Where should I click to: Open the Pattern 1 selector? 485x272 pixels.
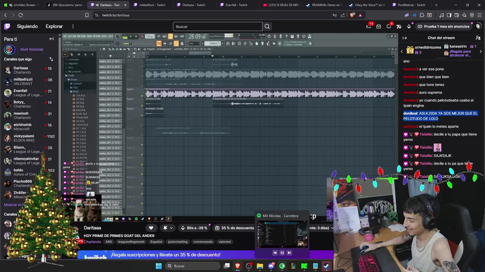pyautogui.click(x=212, y=43)
